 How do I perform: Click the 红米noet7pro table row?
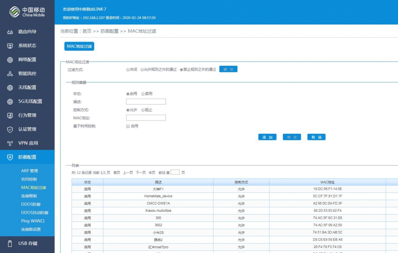[235, 247]
